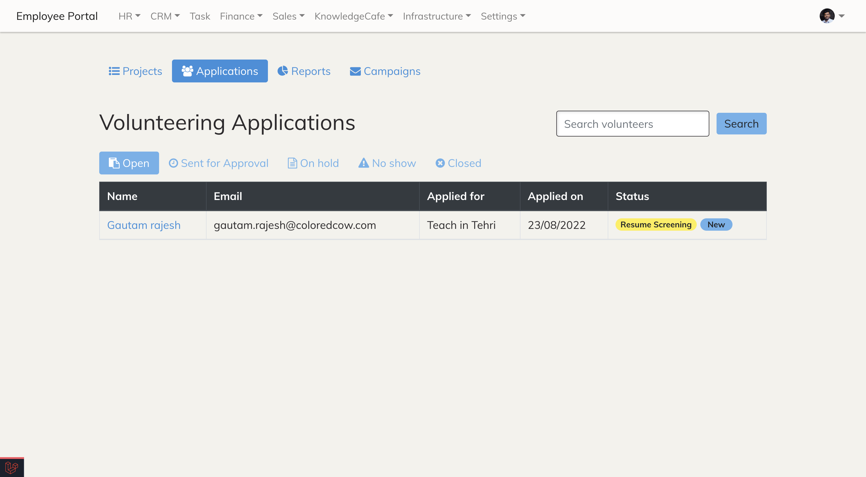Open the HR dropdown menu
The width and height of the screenshot is (866, 477).
129,16
